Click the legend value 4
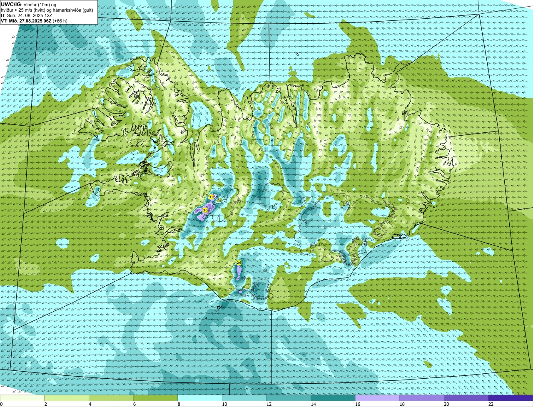The image size is (533, 407). point(90,404)
